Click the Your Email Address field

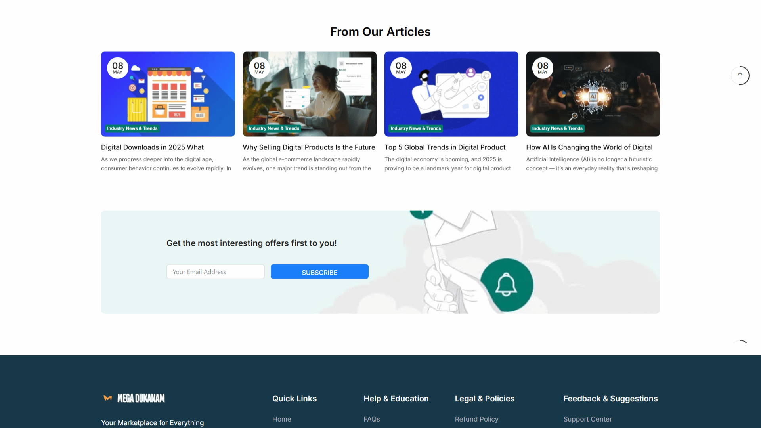point(216,272)
